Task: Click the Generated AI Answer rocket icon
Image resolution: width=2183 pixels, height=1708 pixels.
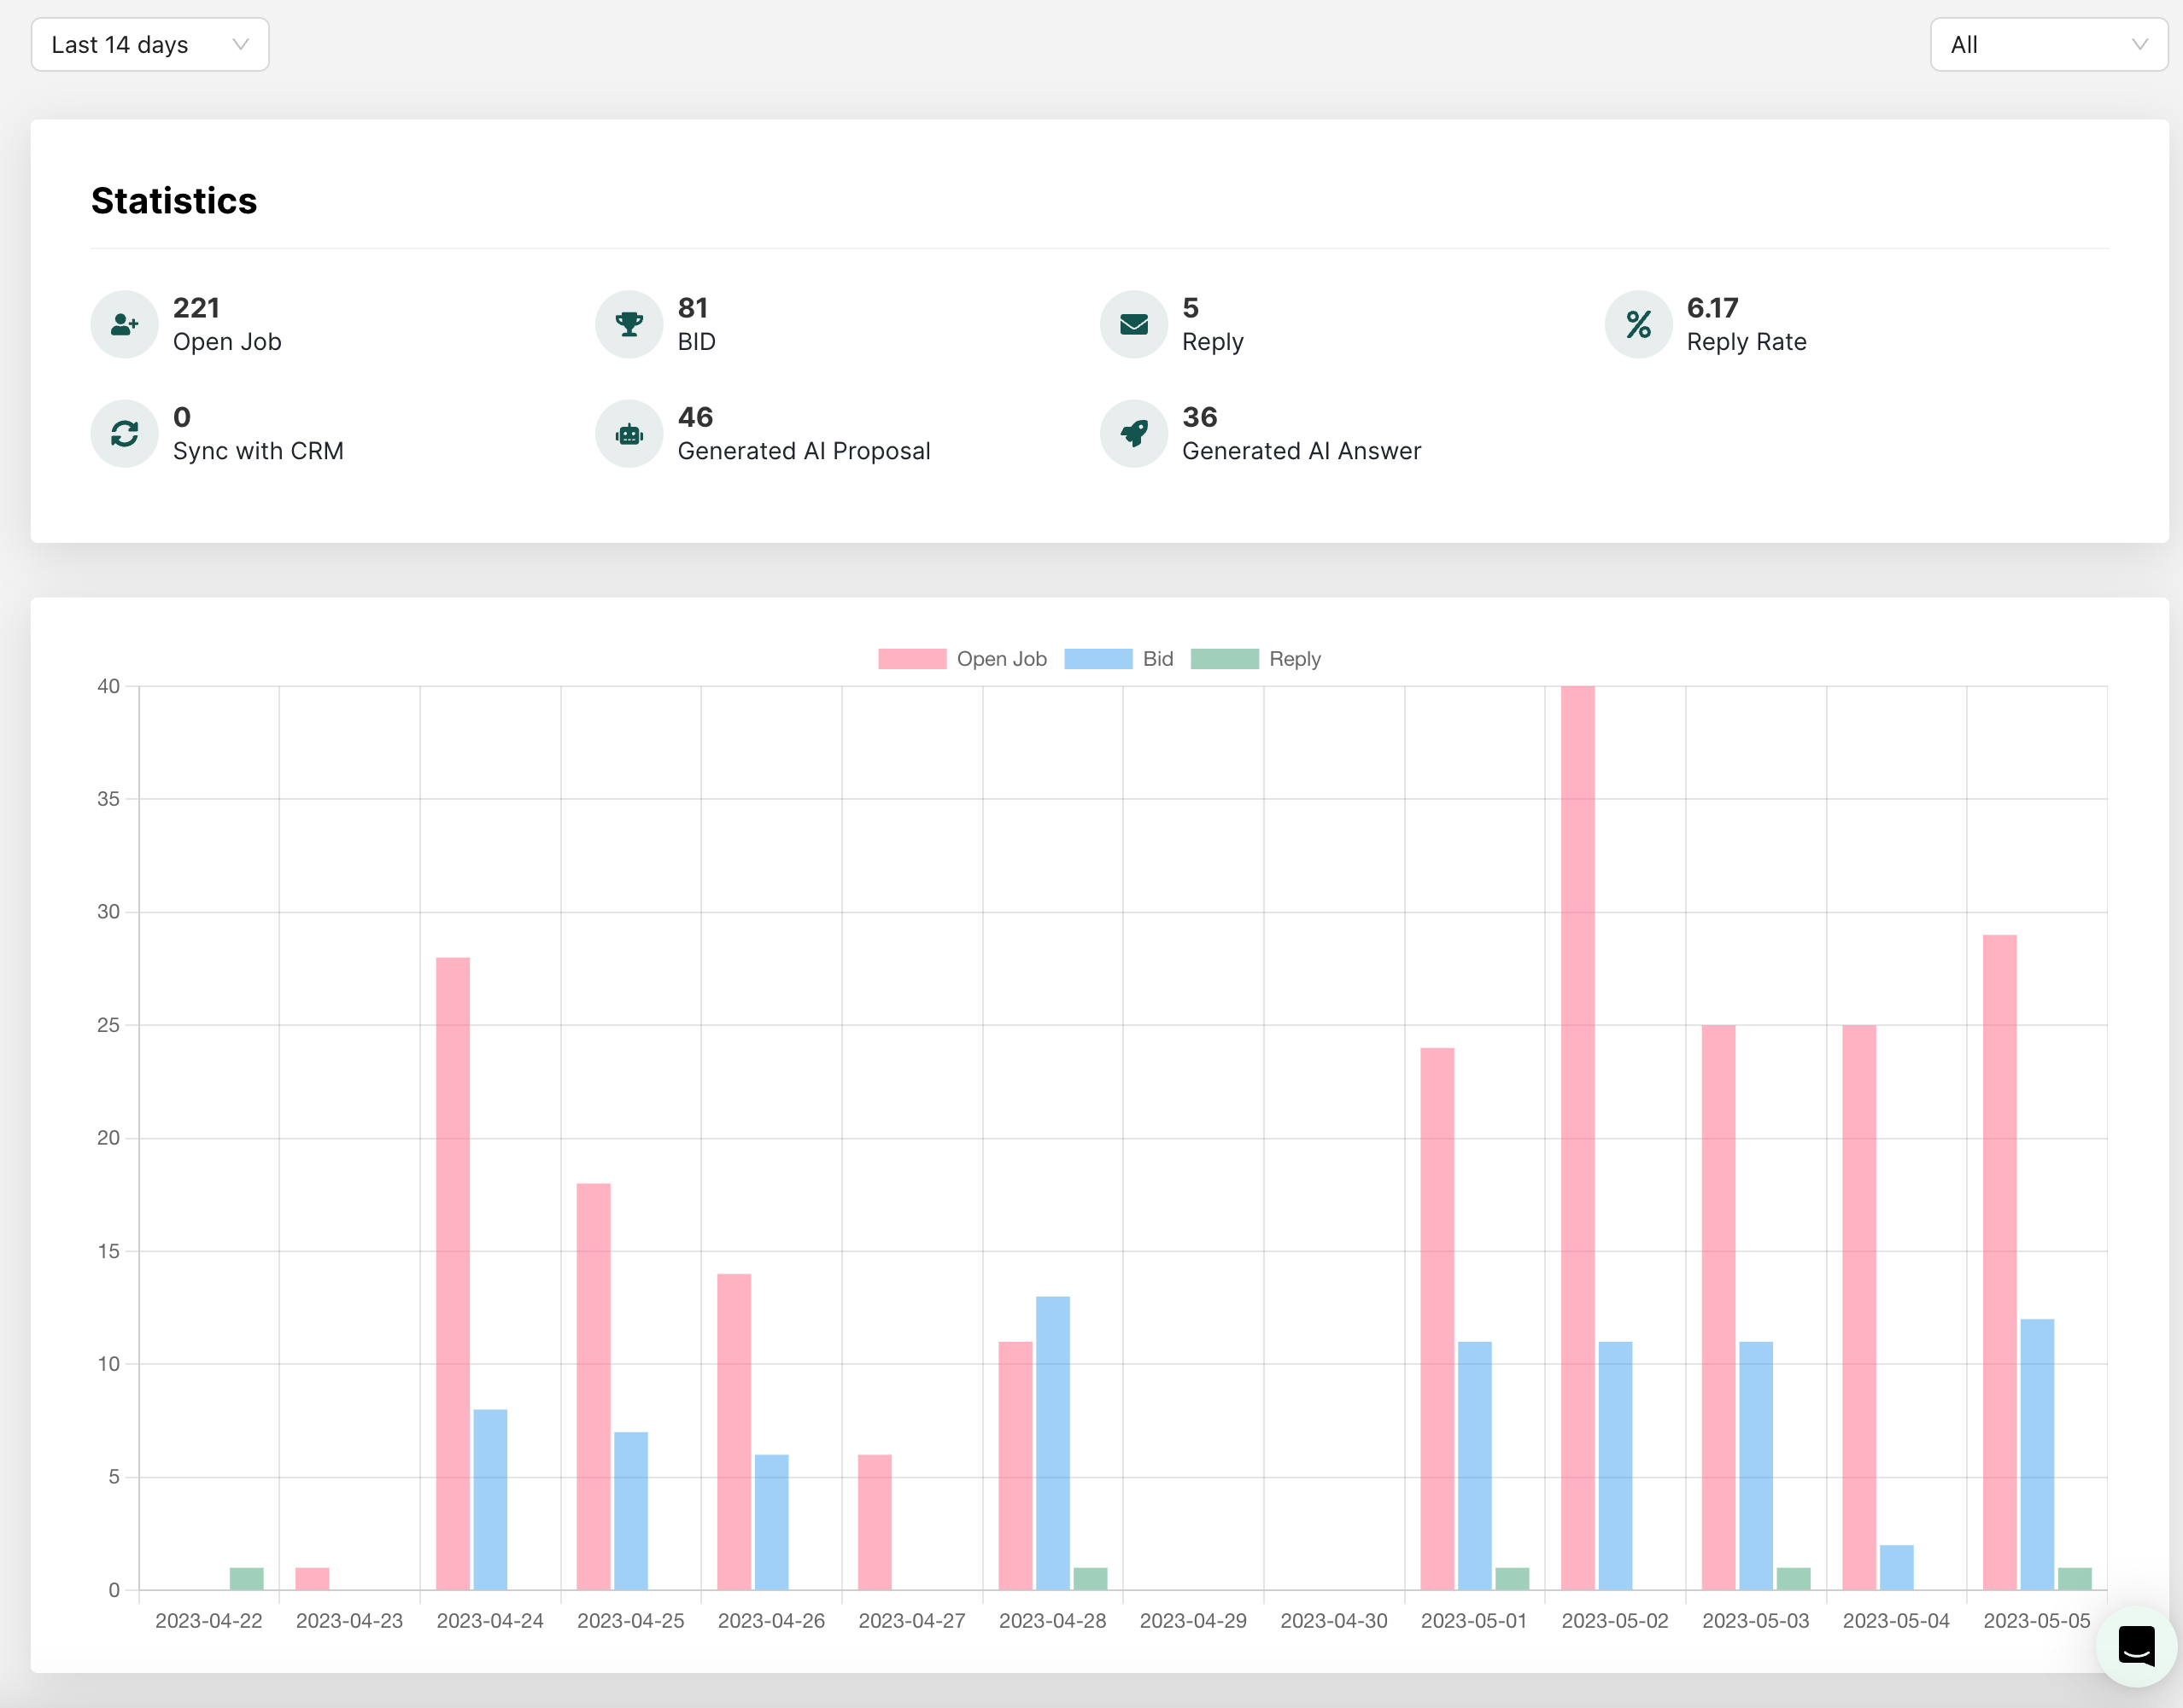Action: pyautogui.click(x=1133, y=433)
